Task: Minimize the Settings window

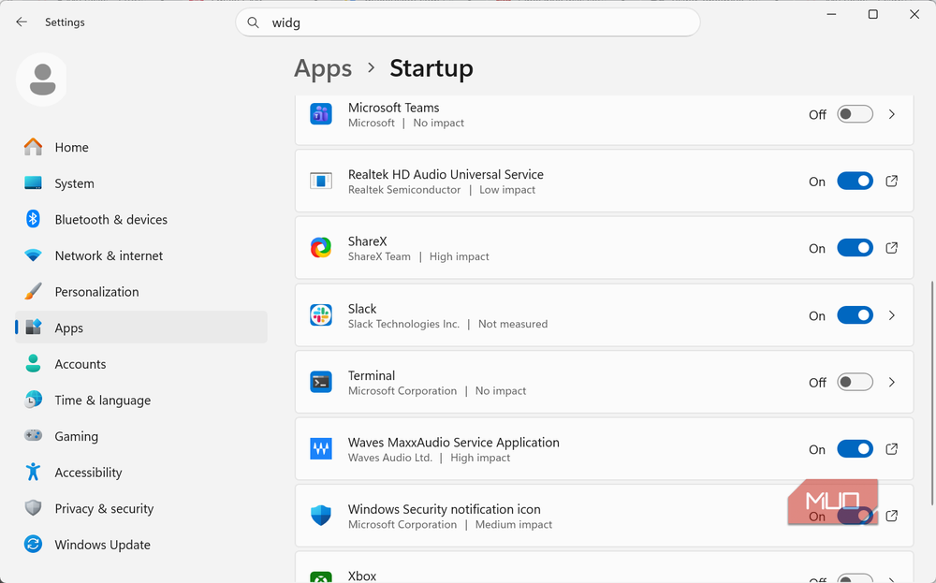Action: point(831,14)
